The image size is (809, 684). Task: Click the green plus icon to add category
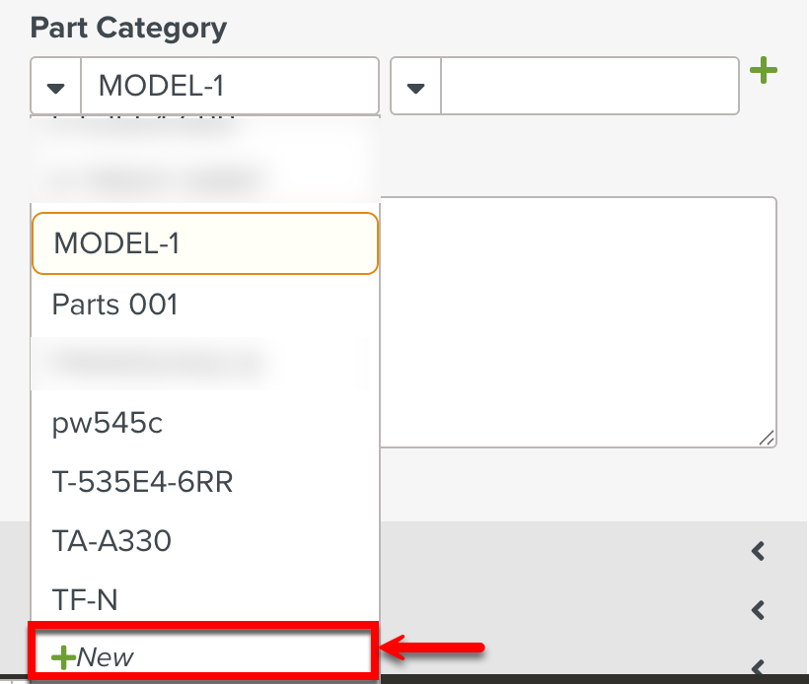pyautogui.click(x=765, y=71)
